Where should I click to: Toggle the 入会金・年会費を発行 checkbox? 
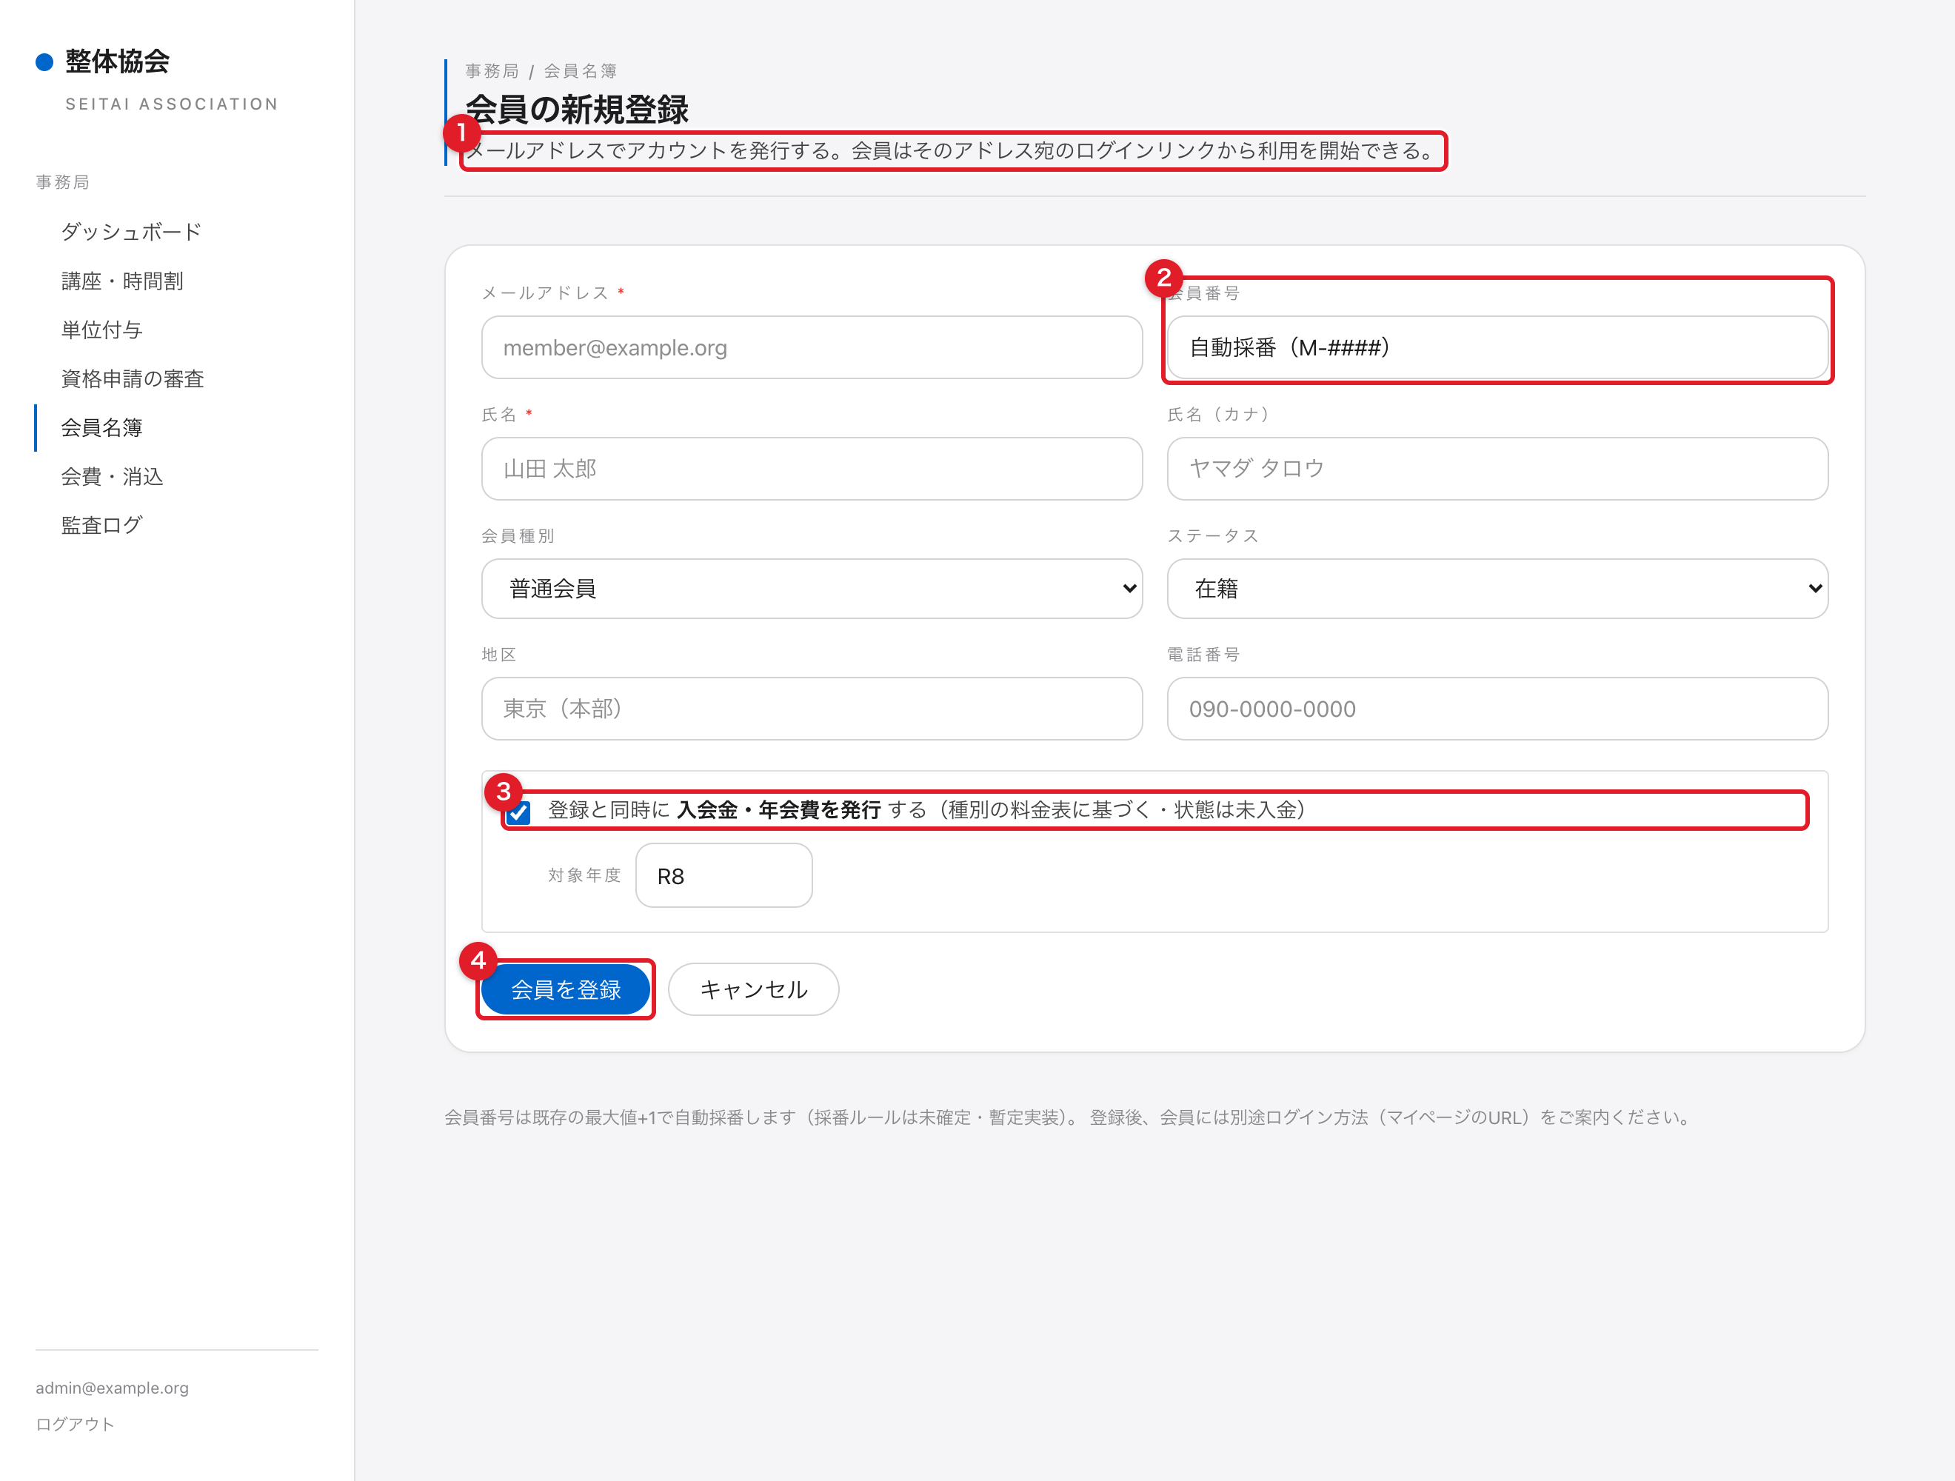click(x=519, y=812)
